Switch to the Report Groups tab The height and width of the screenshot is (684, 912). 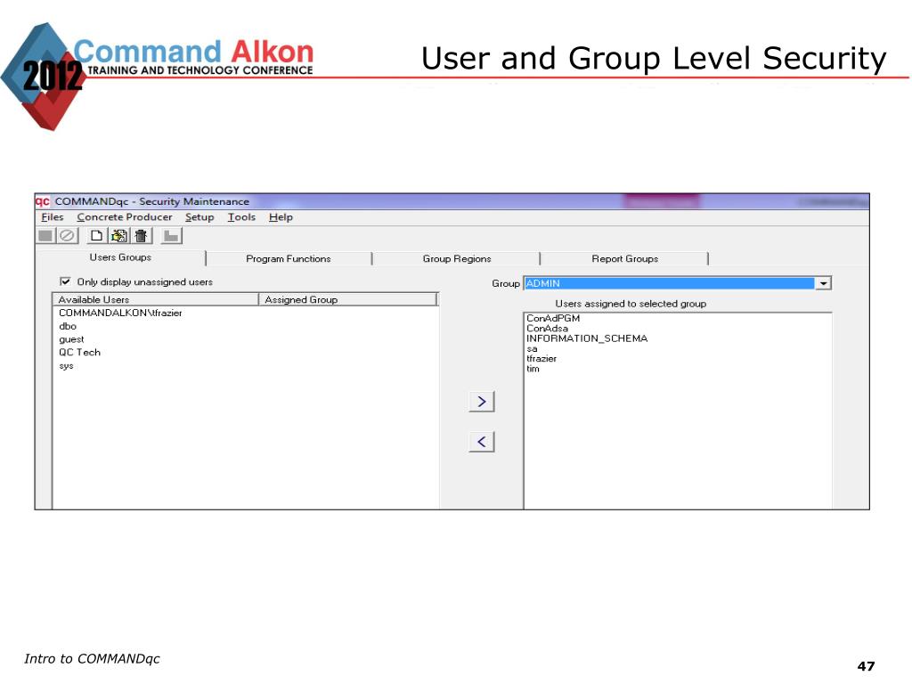click(x=624, y=259)
